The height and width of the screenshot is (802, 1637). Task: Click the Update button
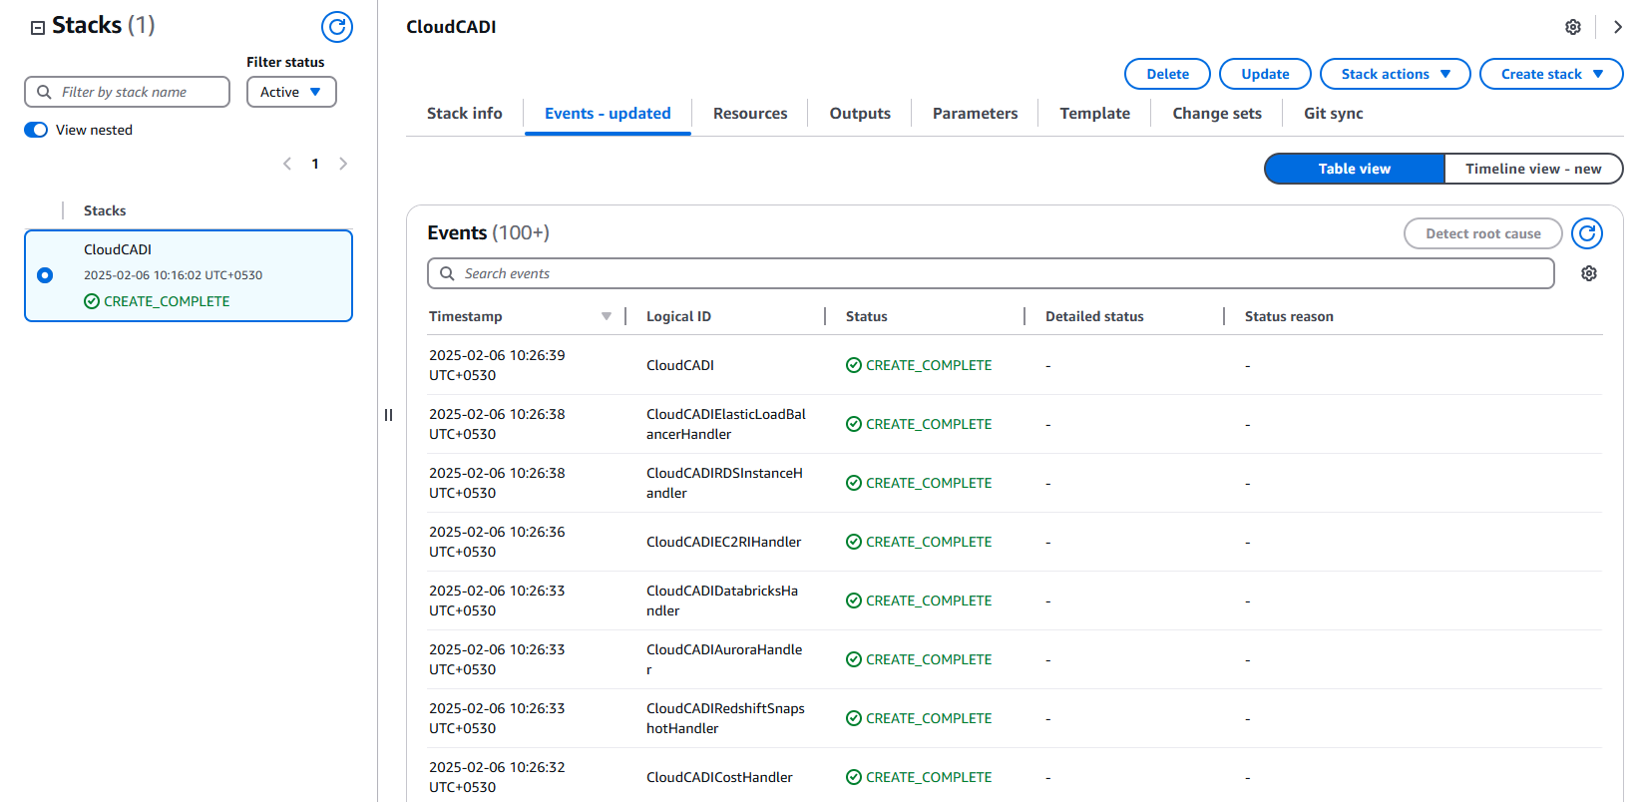(x=1265, y=74)
